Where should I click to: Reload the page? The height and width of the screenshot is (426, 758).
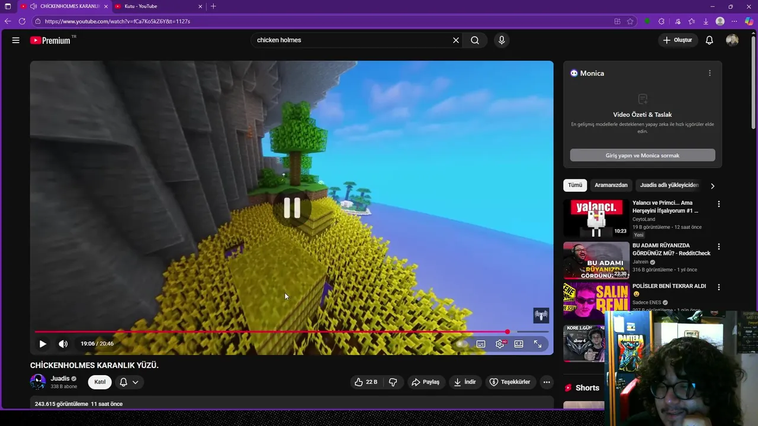click(22, 21)
